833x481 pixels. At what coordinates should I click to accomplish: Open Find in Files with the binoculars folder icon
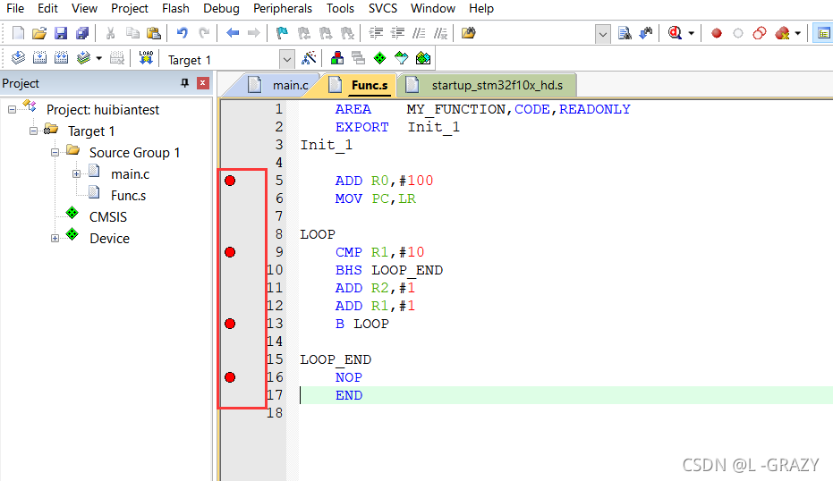(469, 33)
